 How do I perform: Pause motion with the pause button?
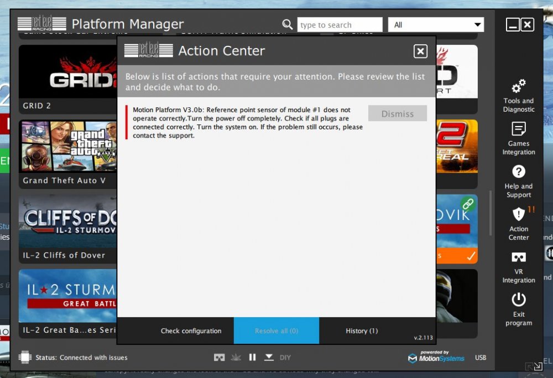coord(253,358)
